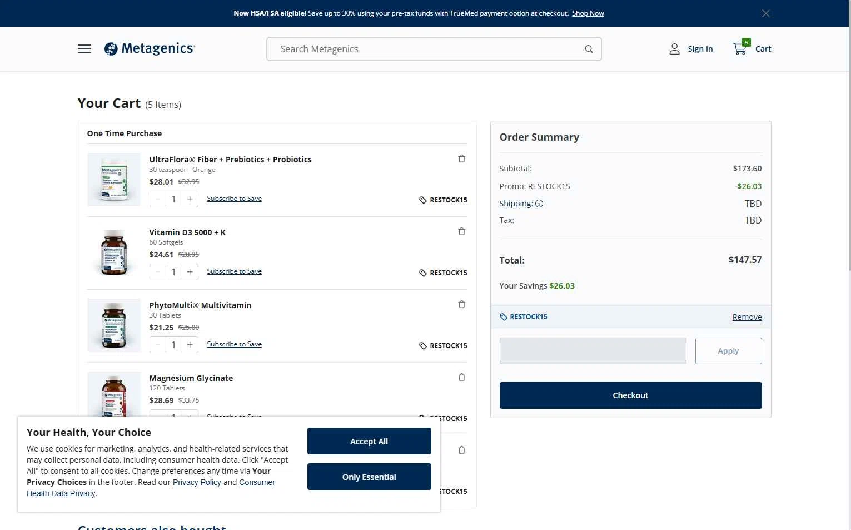Screen dimensions: 851x530
Task: Increase UltraFlora Fiber quantity with plus
Action: coord(190,199)
